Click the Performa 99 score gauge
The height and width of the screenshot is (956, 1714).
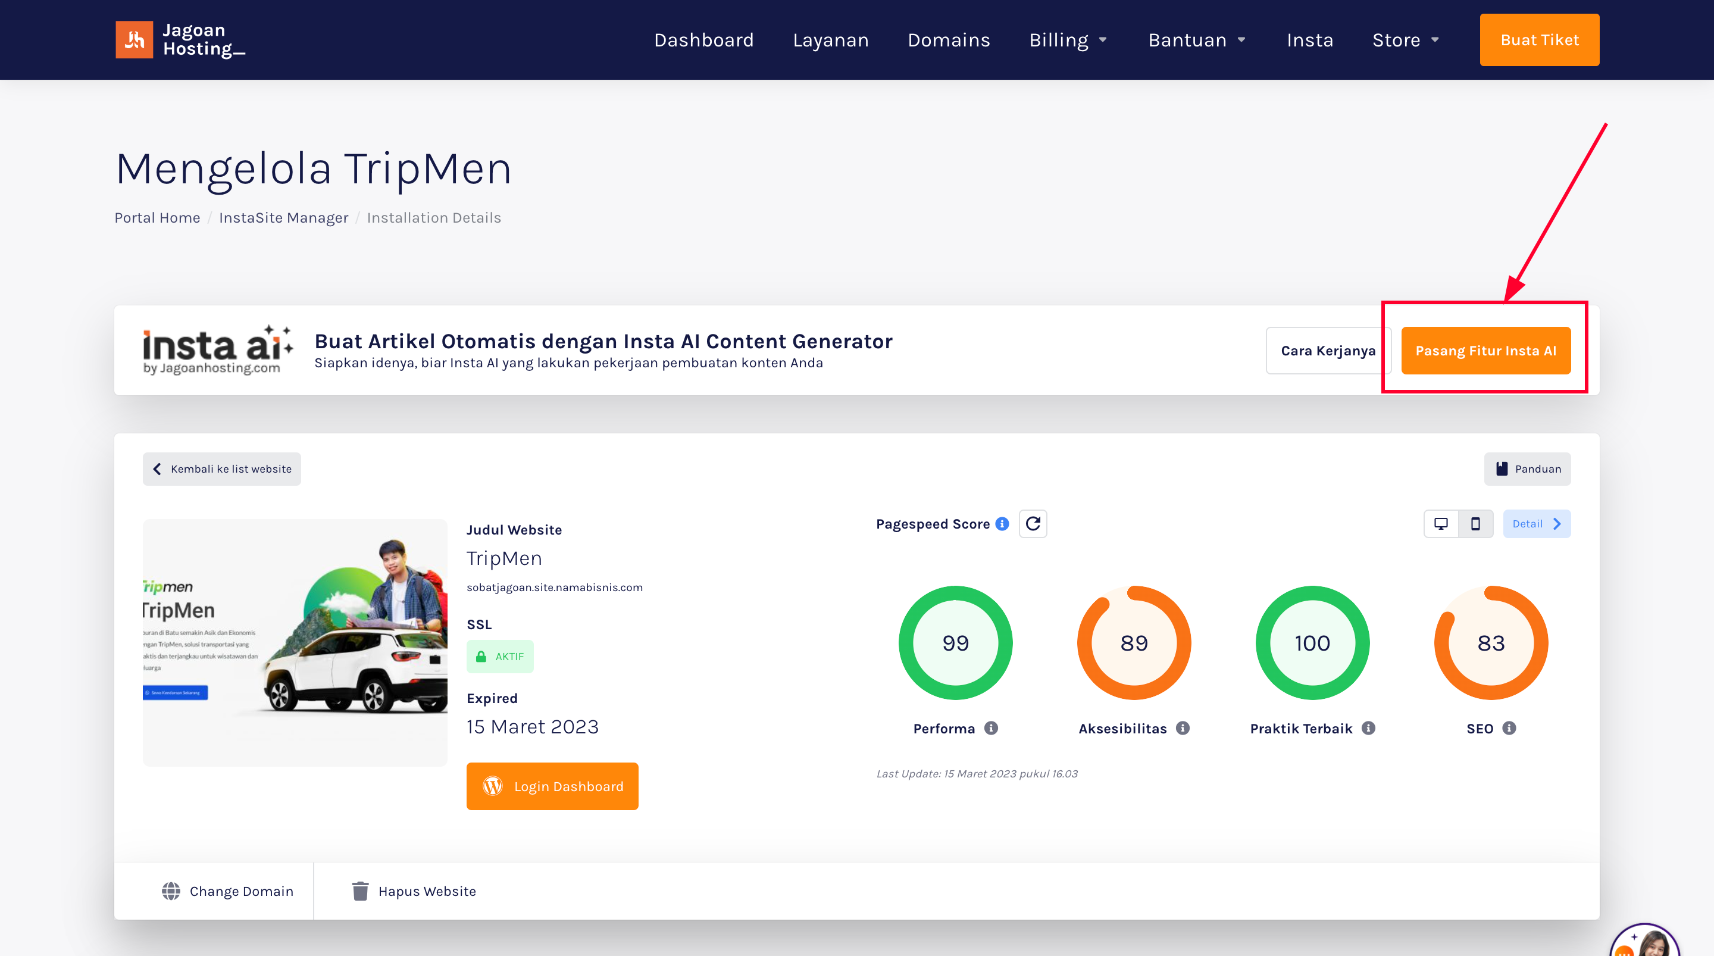[955, 642]
